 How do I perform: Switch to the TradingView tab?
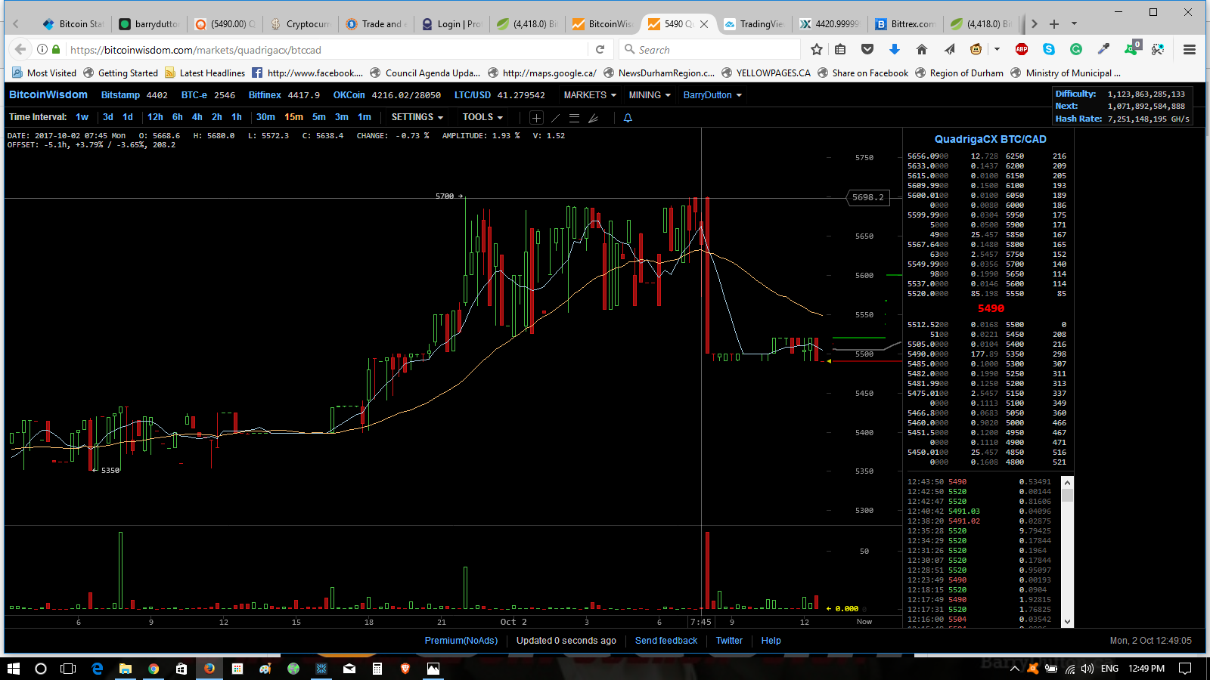[x=754, y=24]
